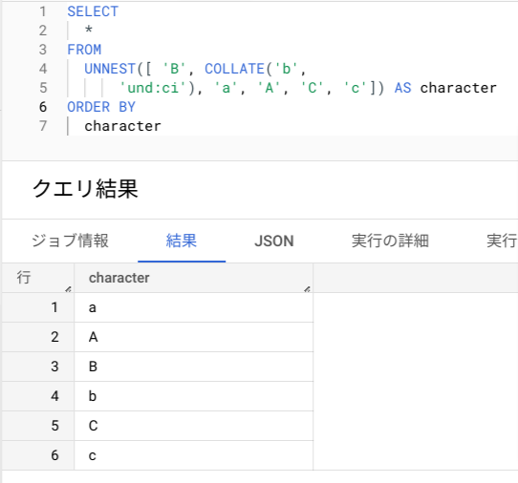Open the ジョブ情報 tab

(70, 241)
